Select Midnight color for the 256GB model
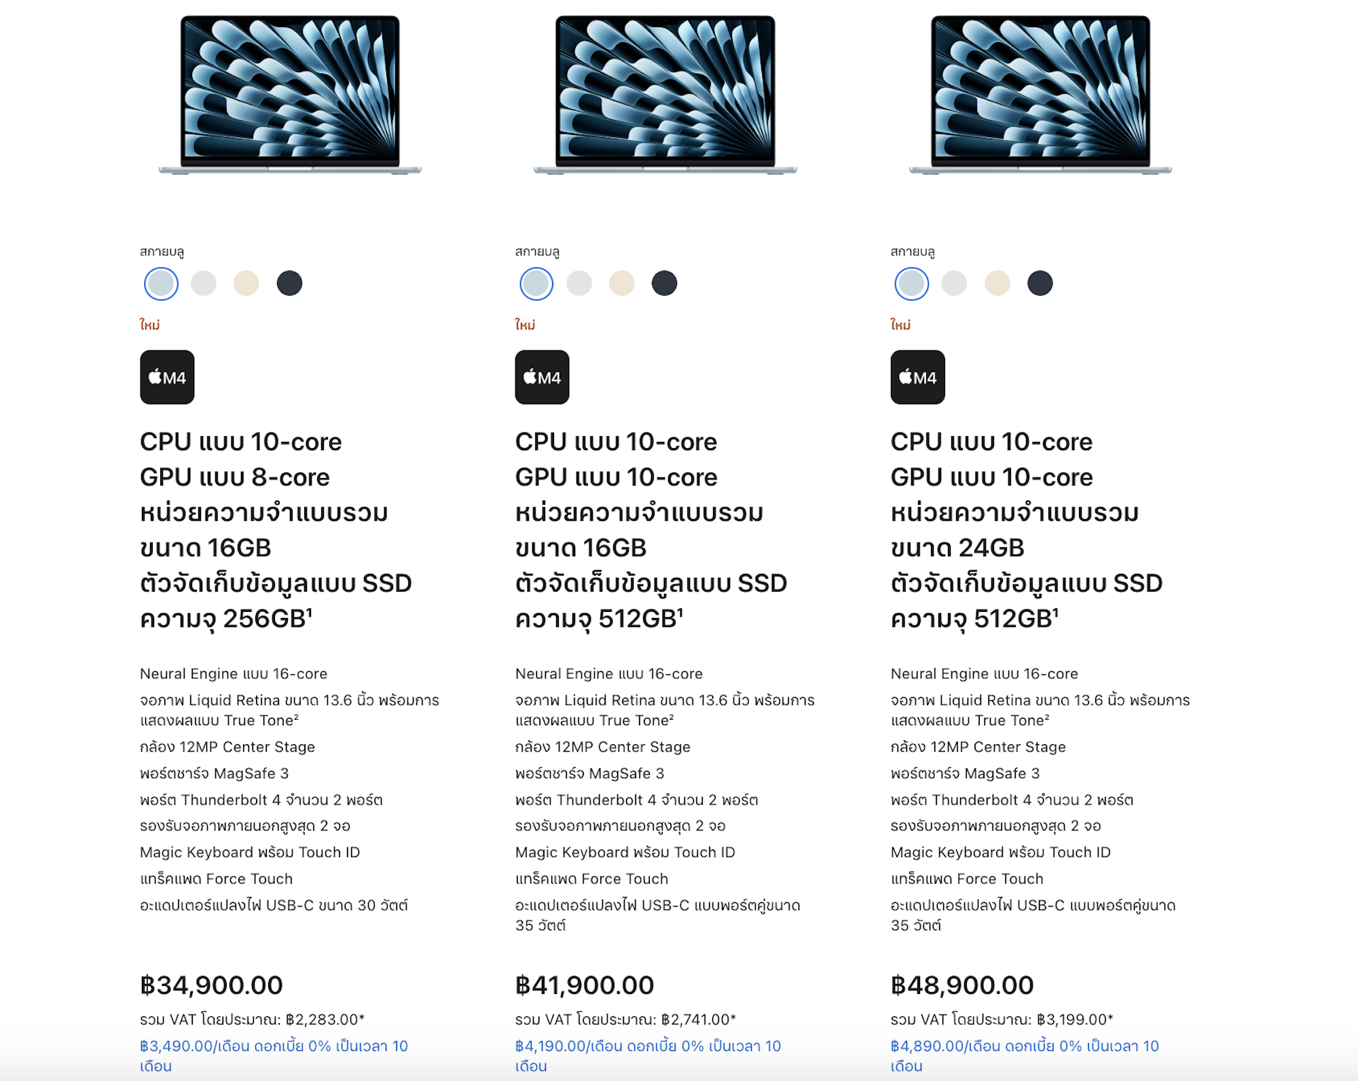 point(289,283)
